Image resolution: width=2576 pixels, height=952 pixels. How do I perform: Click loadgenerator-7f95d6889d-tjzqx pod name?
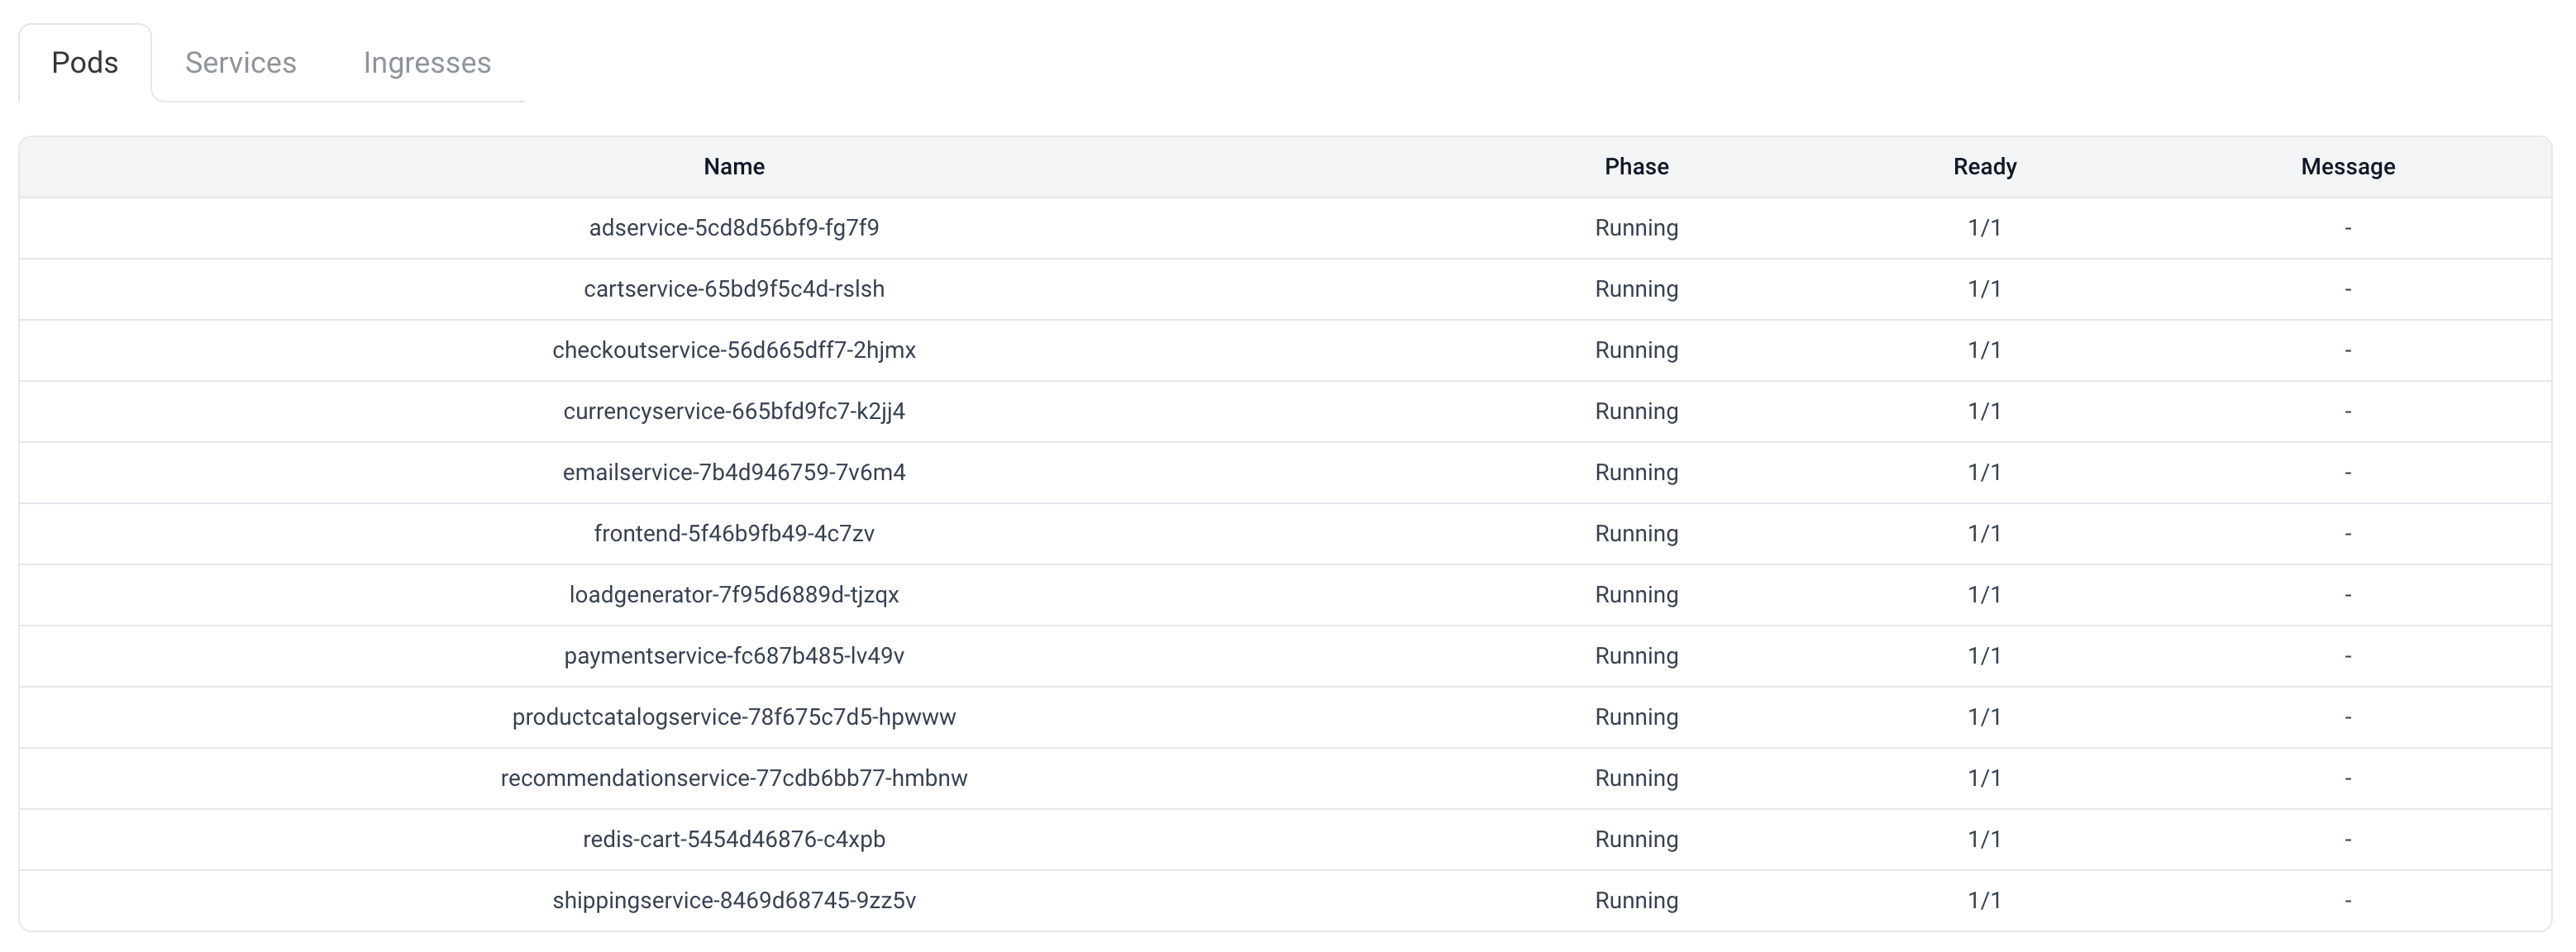coord(734,595)
